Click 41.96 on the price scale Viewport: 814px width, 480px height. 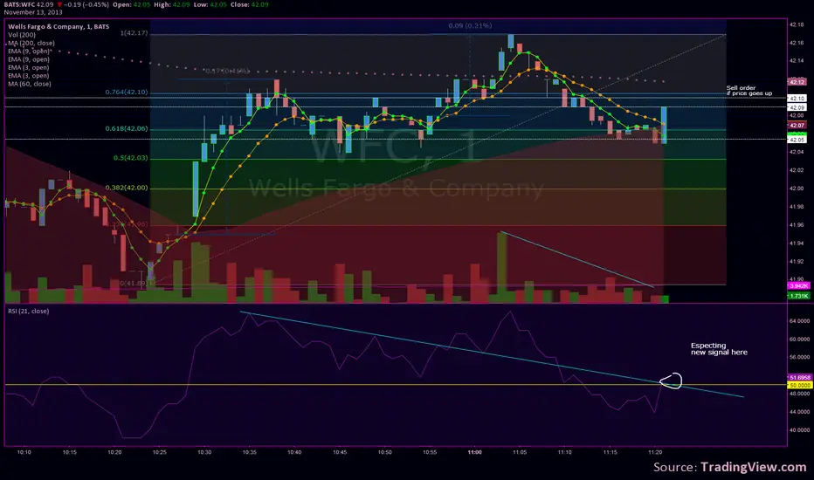coord(797,224)
